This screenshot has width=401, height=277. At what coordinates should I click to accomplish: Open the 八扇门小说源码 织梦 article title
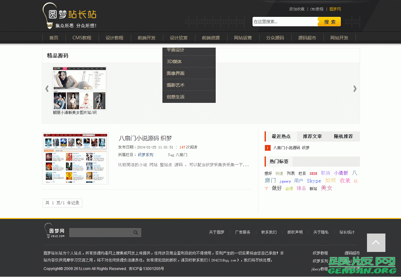pyautogui.click(x=145, y=138)
